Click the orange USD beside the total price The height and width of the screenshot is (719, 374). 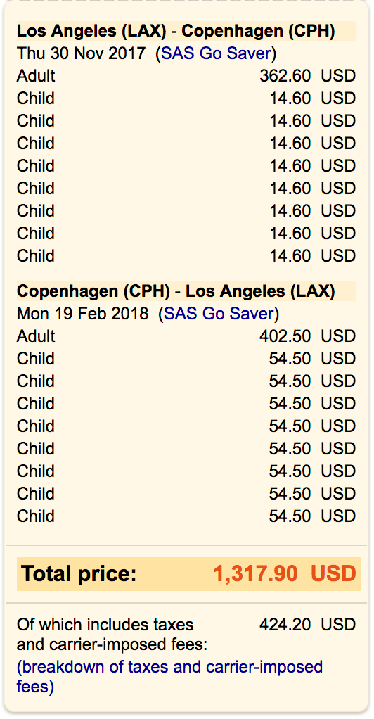(333, 573)
